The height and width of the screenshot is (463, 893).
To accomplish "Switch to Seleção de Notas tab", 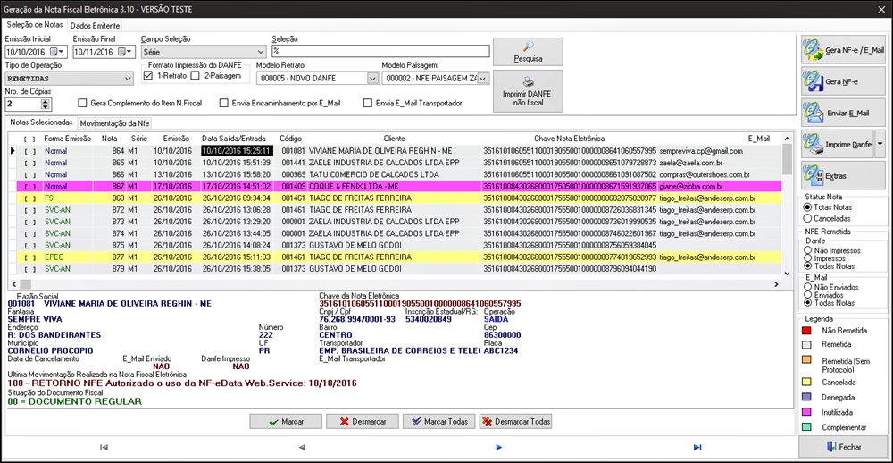I will click(34, 25).
